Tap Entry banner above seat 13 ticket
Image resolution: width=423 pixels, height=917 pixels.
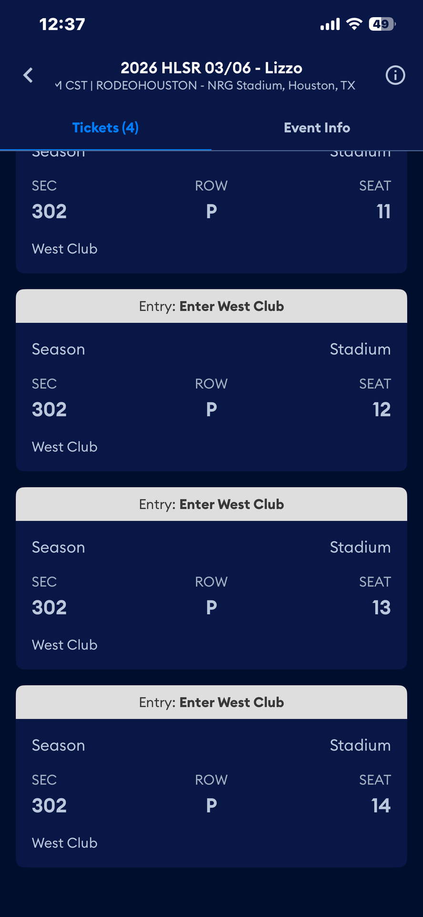tap(211, 504)
